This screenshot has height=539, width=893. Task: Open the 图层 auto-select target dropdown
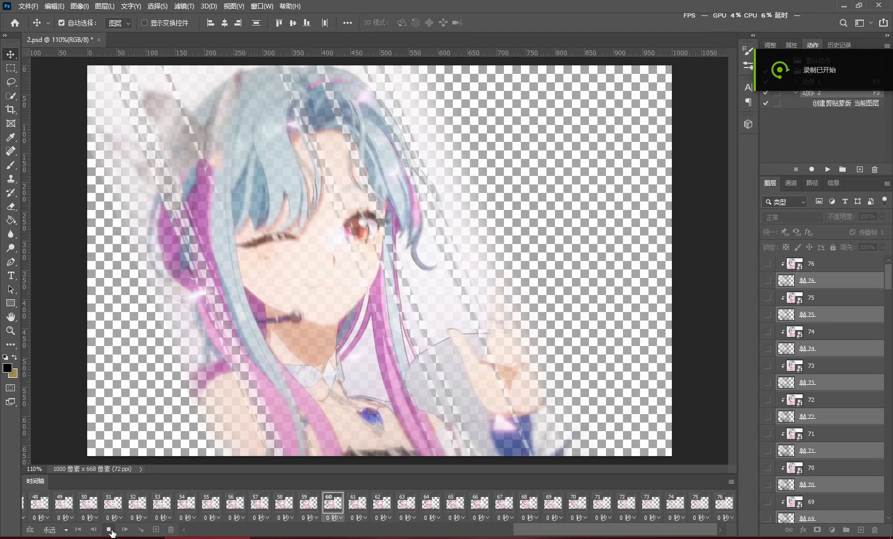(117, 23)
